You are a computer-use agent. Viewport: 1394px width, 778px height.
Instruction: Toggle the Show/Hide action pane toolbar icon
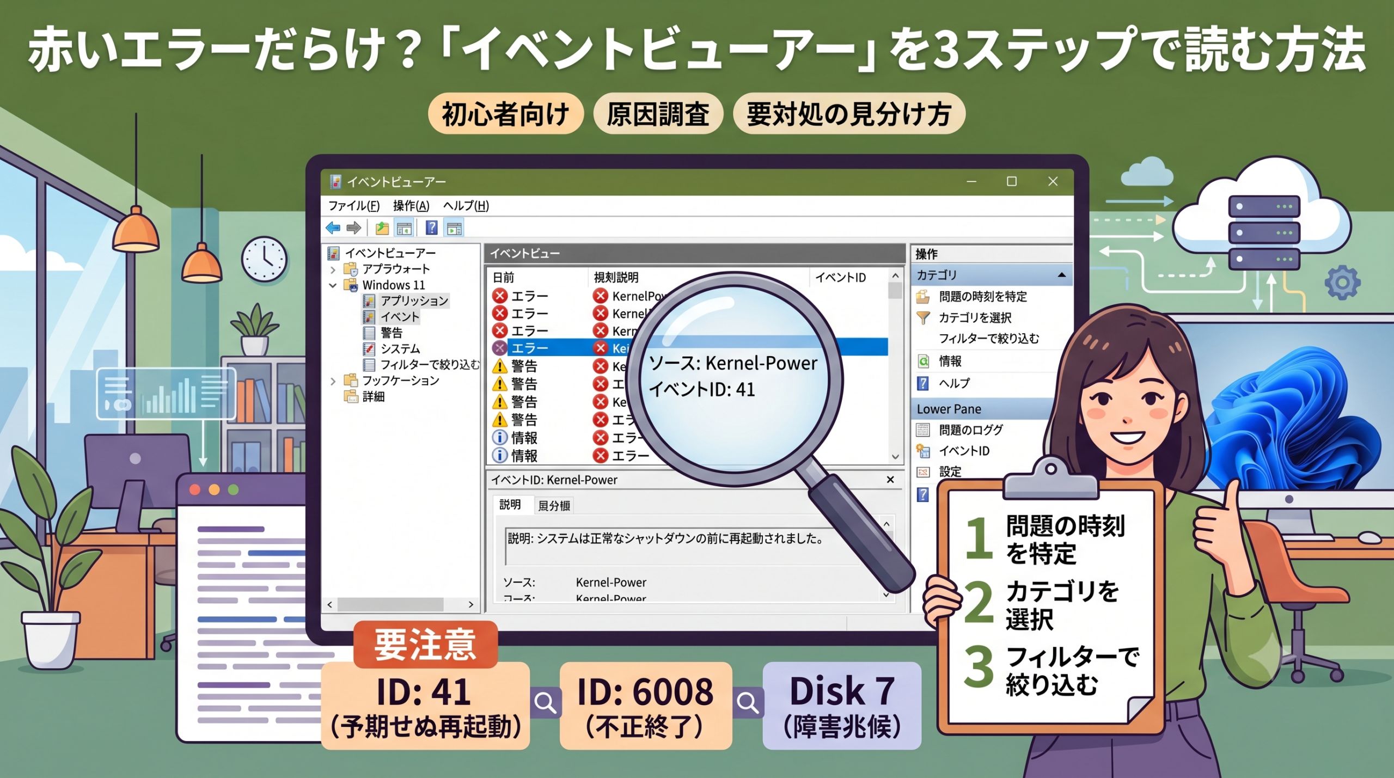pos(454,228)
